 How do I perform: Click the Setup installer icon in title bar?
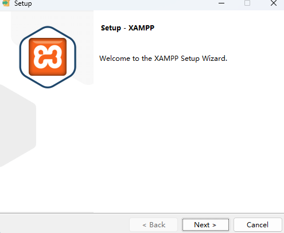pos(6,3)
